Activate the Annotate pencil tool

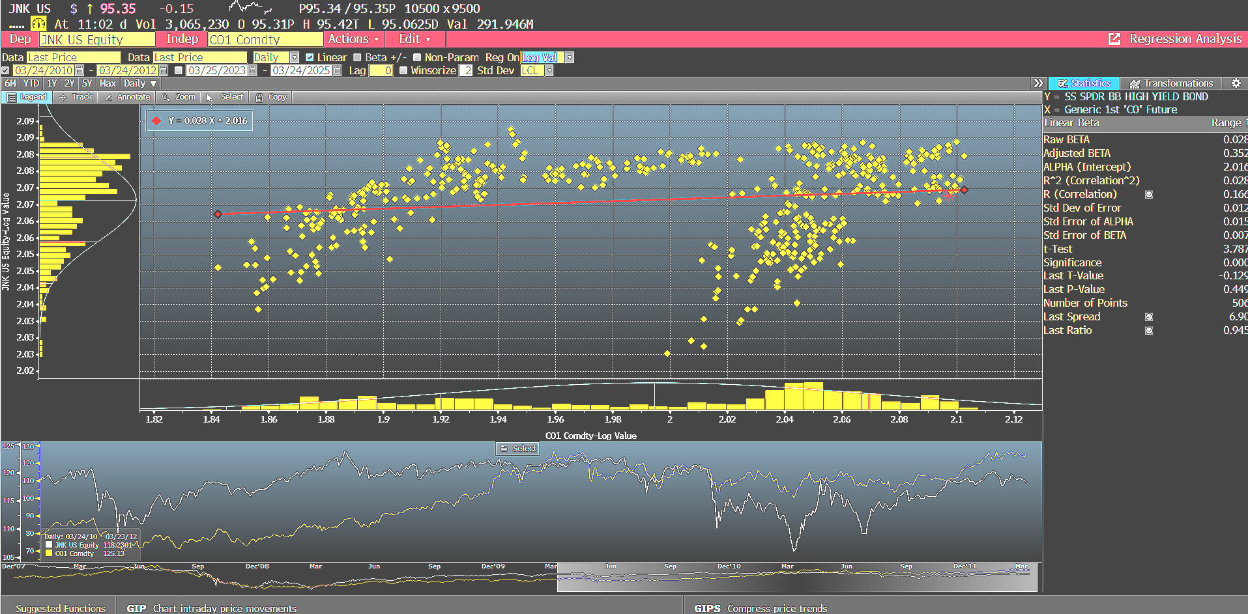(127, 97)
